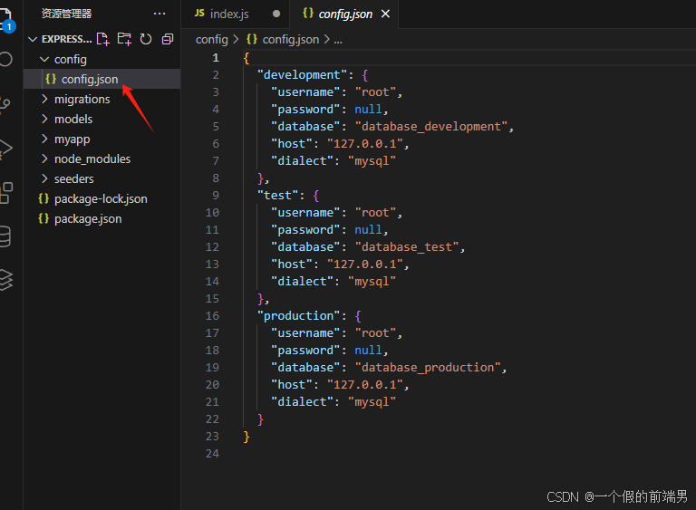Click the explorer title 资源管理器
Screen dimensions: 696x510
tap(66, 14)
